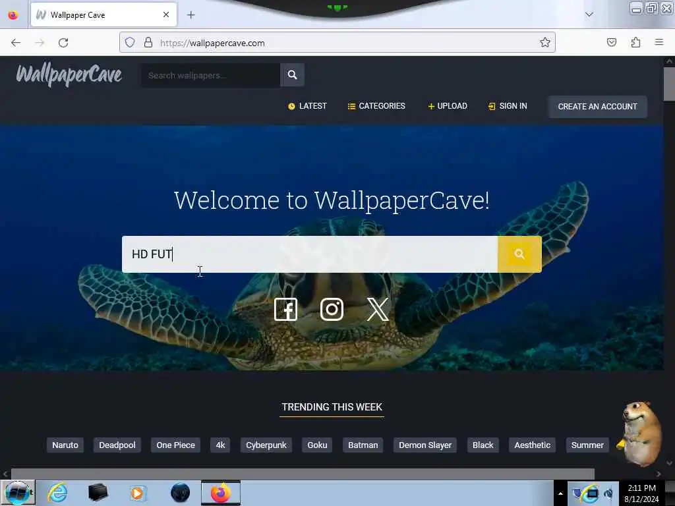Select the Deadpool trending tag
This screenshot has height=506, width=675.
point(117,445)
